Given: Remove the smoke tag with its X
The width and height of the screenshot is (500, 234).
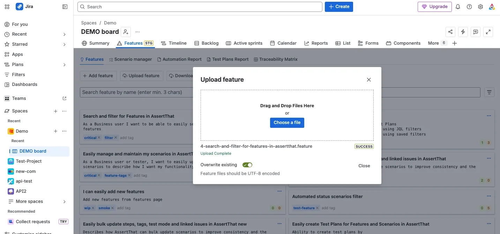Looking at the screenshot, I should 113,208.
